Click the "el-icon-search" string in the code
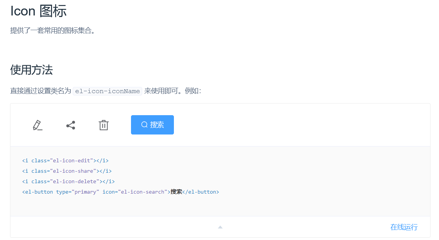Viewport: 439px width, 240px height. click(142, 192)
